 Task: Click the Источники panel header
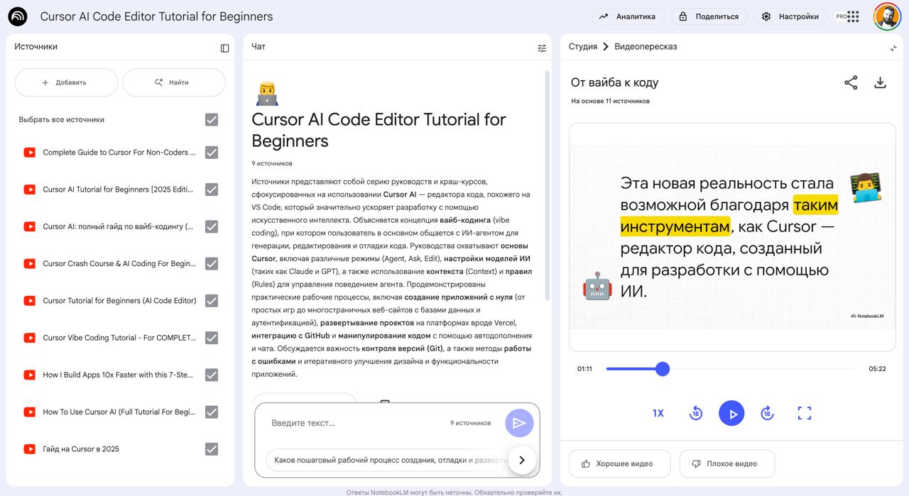[x=36, y=47]
